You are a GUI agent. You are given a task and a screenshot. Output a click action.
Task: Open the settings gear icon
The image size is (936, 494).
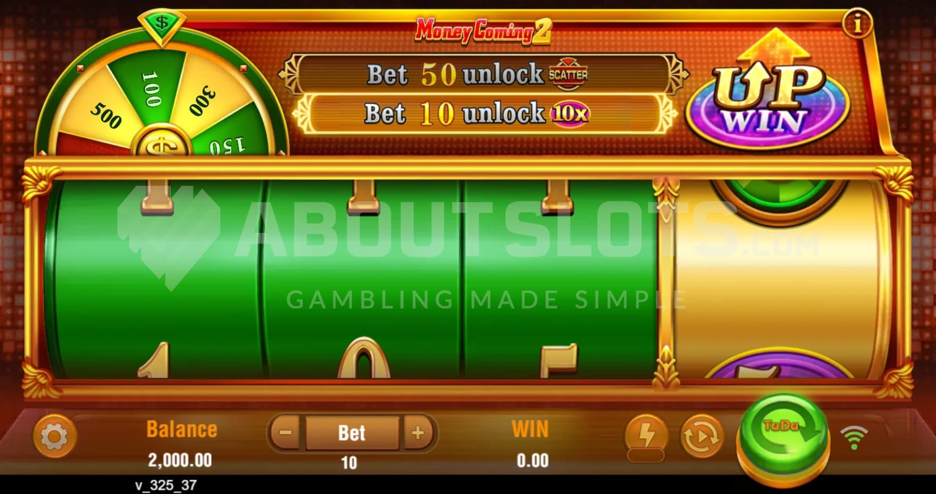pos(54,437)
